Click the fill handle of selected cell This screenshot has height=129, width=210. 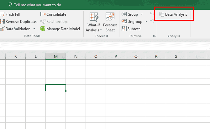click(66, 91)
